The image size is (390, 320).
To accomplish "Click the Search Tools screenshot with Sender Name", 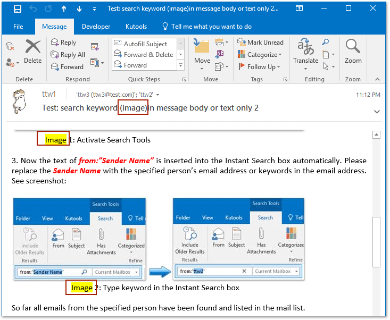I will click(x=79, y=239).
